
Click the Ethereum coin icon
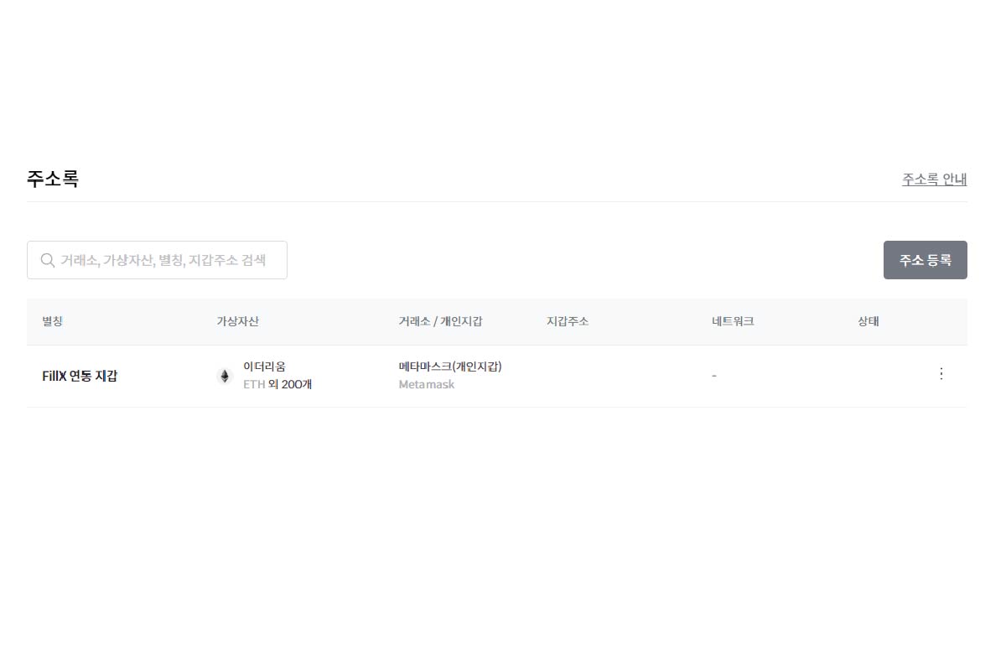click(224, 376)
